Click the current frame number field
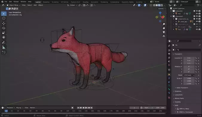Image resolution: width=202 pixels, height=117 pixels. (134, 108)
